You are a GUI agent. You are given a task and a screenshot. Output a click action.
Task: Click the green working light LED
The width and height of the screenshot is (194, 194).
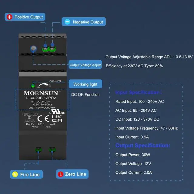tap(33, 85)
